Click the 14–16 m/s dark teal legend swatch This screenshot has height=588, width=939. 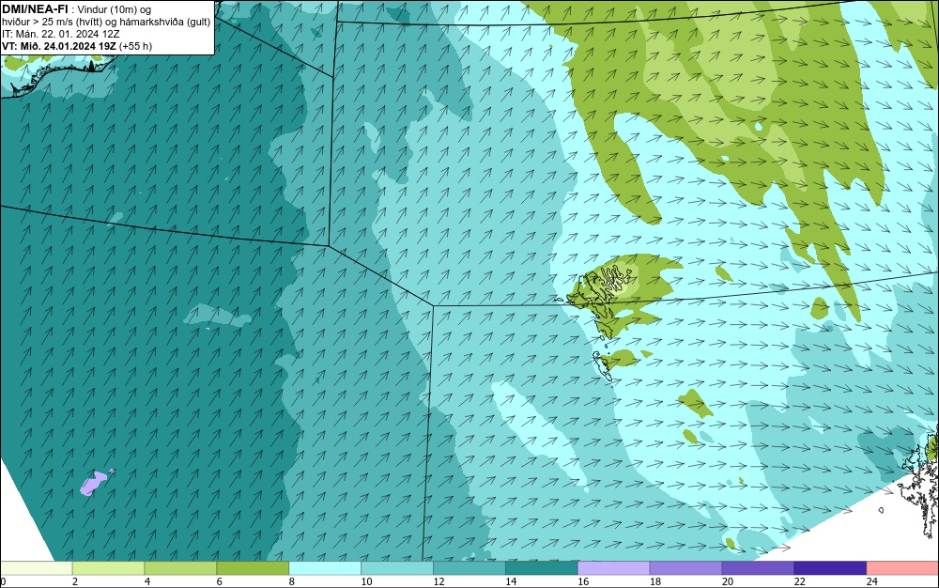(542, 568)
